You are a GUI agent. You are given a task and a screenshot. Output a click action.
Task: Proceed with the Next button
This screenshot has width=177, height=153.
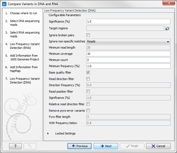tap(106, 146)
